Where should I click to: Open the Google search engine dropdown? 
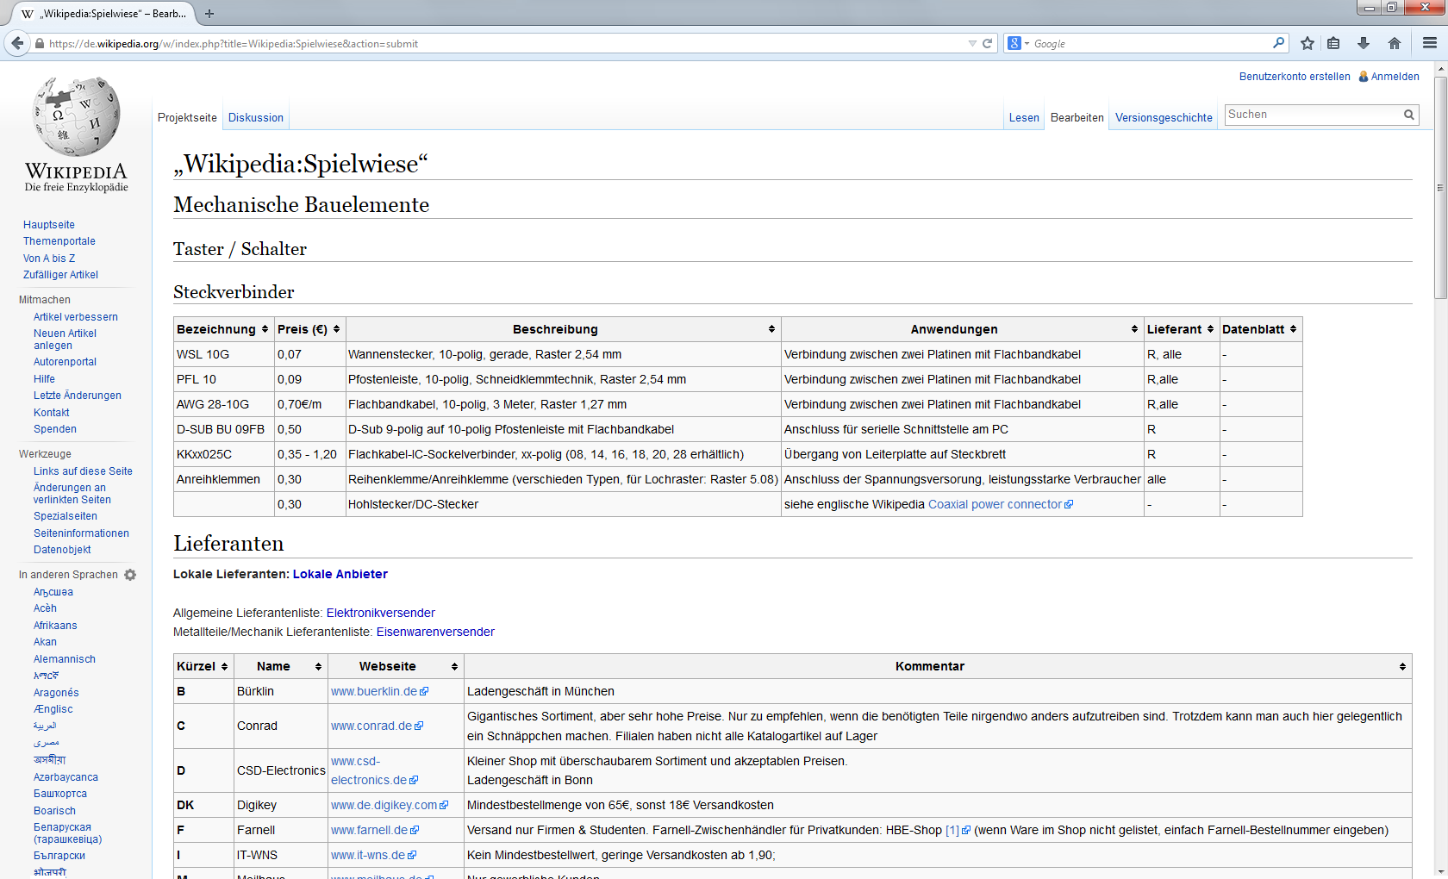(x=1019, y=43)
